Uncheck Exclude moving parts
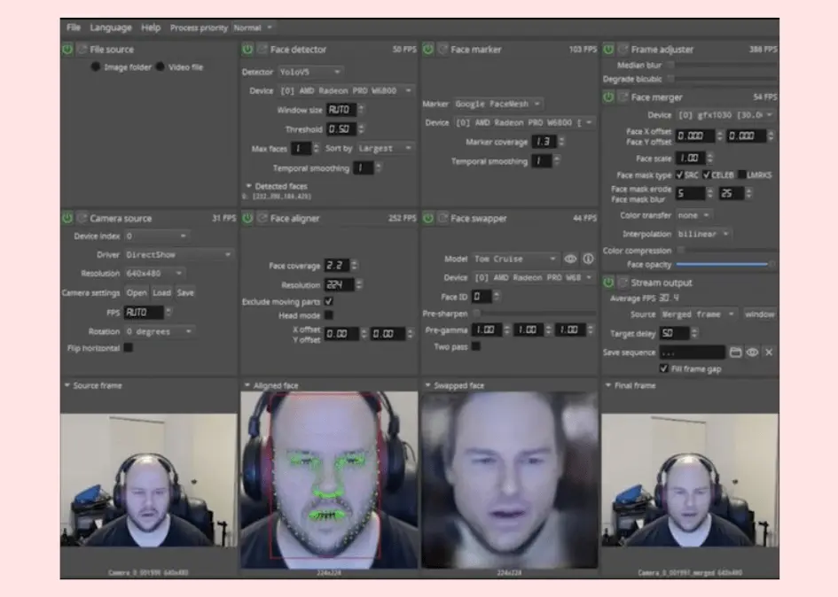Viewport: 838px width, 597px height. click(329, 301)
